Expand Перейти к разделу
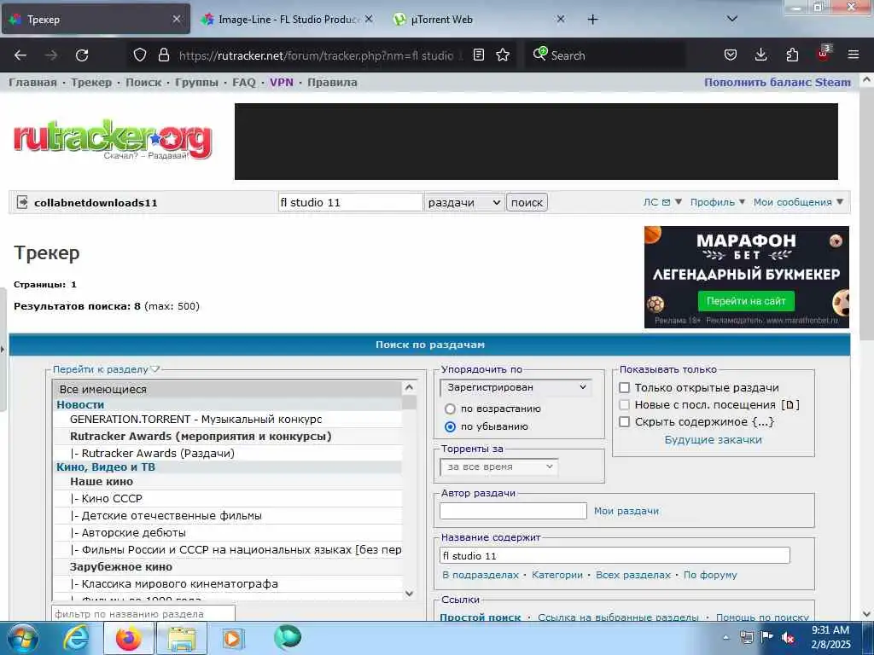The width and height of the screenshot is (874, 655). point(107,369)
